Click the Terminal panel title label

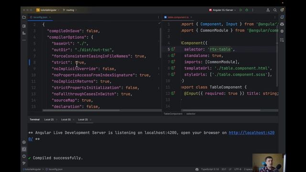pyautogui.click(x=34, y=119)
